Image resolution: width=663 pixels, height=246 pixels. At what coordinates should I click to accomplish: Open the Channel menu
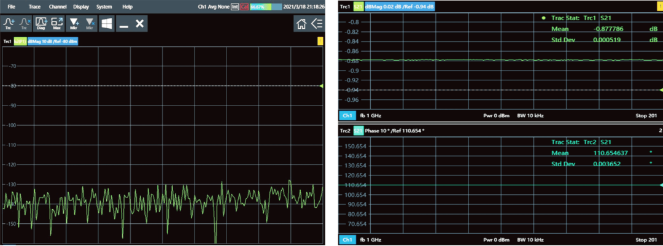point(58,7)
